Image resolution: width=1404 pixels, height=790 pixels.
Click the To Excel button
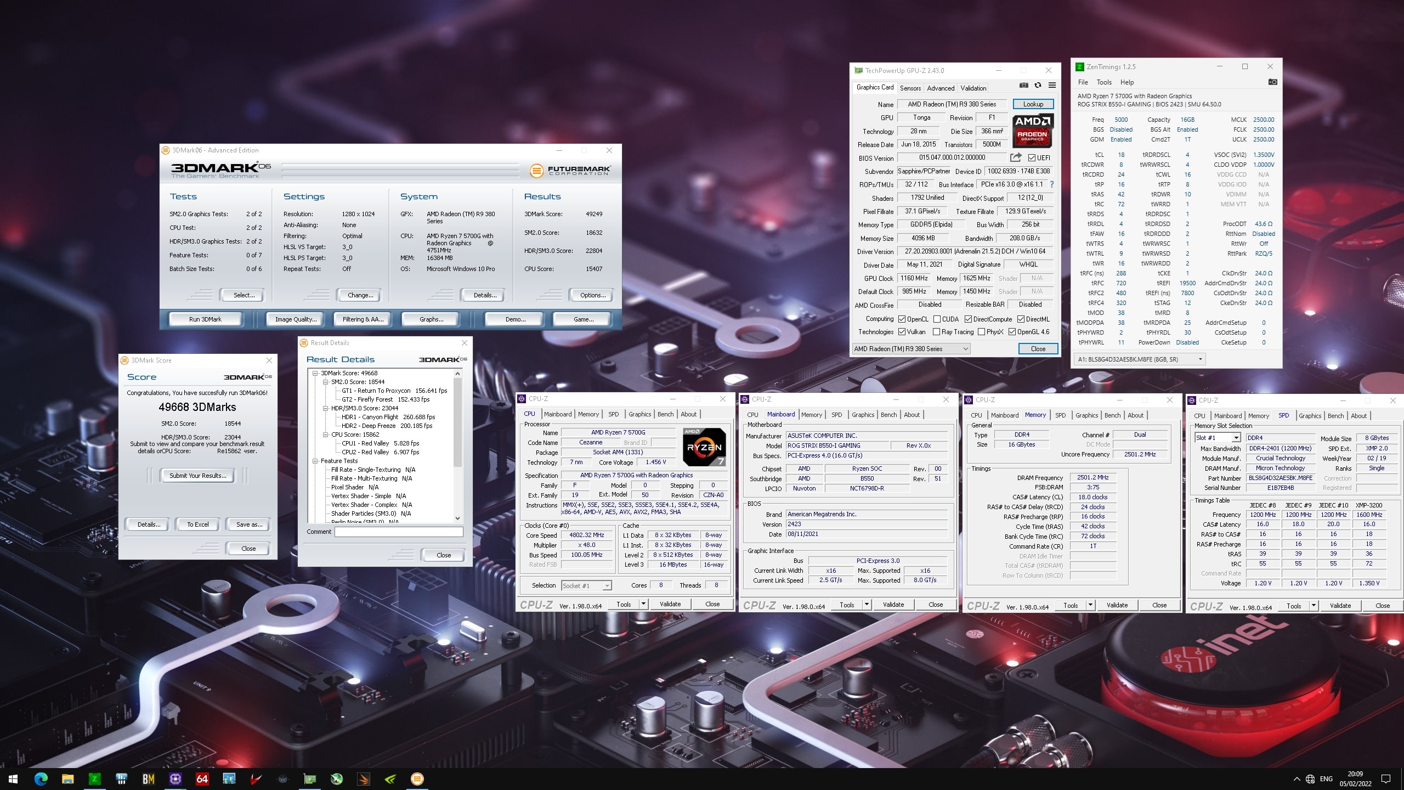pos(198,524)
